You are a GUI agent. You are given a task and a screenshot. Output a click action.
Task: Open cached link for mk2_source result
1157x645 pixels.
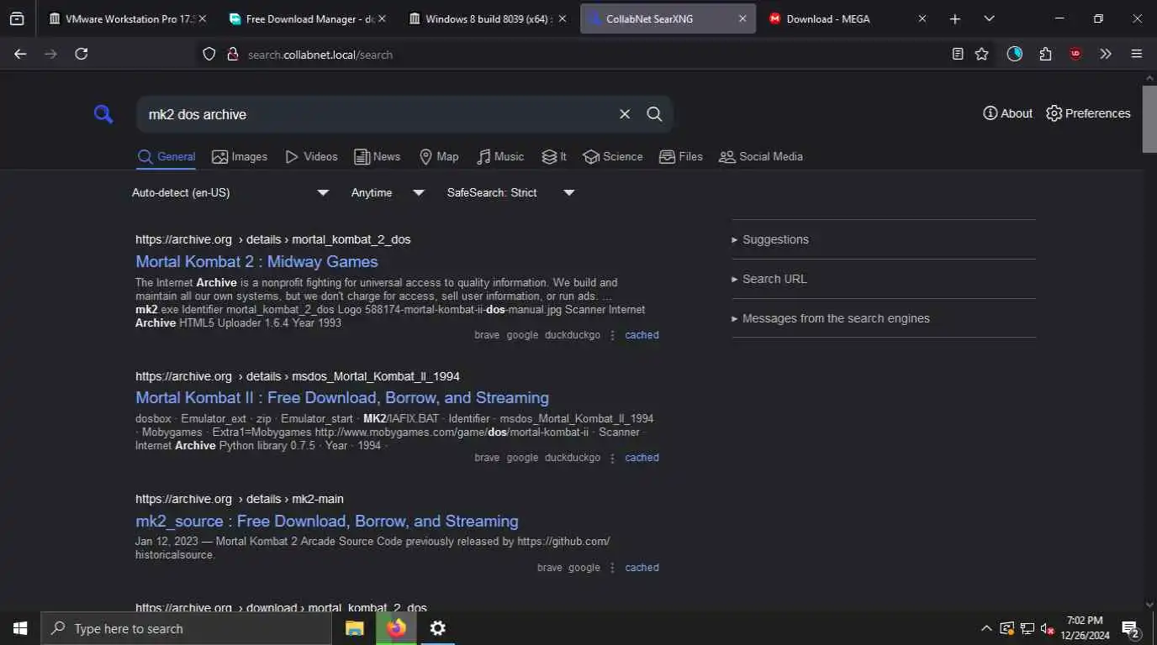[x=642, y=568]
